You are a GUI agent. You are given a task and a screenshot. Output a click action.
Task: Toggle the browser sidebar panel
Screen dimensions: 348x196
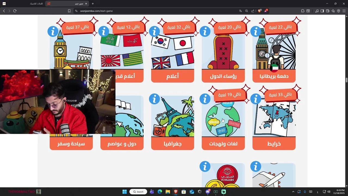322,11
